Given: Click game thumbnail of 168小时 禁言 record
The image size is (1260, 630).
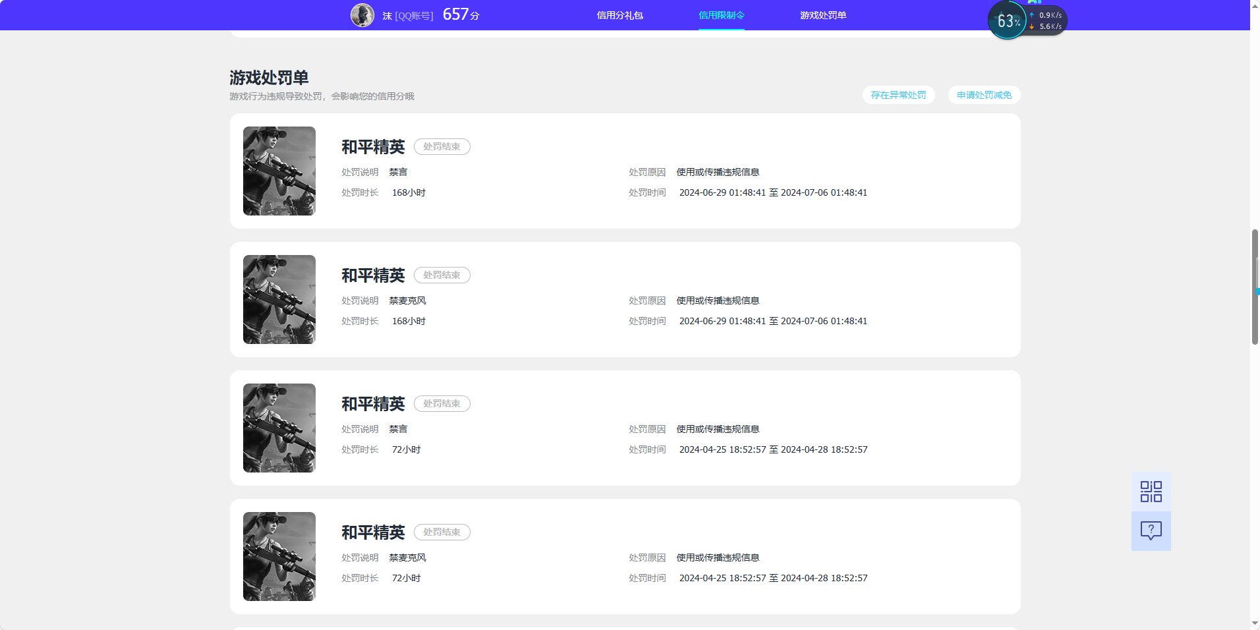Looking at the screenshot, I should click(x=279, y=171).
